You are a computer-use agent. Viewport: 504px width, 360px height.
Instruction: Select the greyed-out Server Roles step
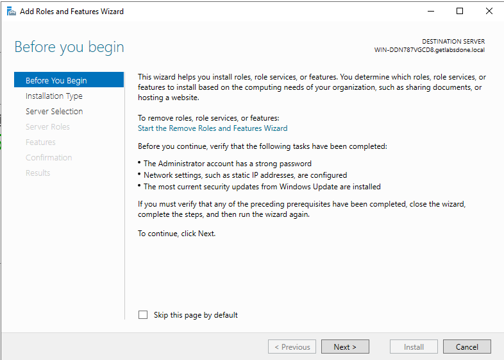(47, 127)
